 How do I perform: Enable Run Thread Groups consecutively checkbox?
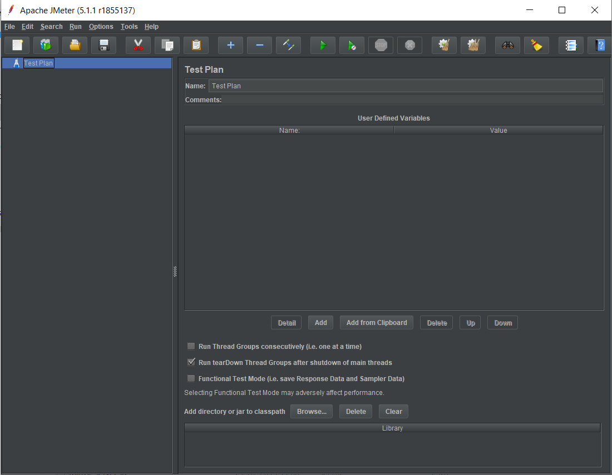191,346
